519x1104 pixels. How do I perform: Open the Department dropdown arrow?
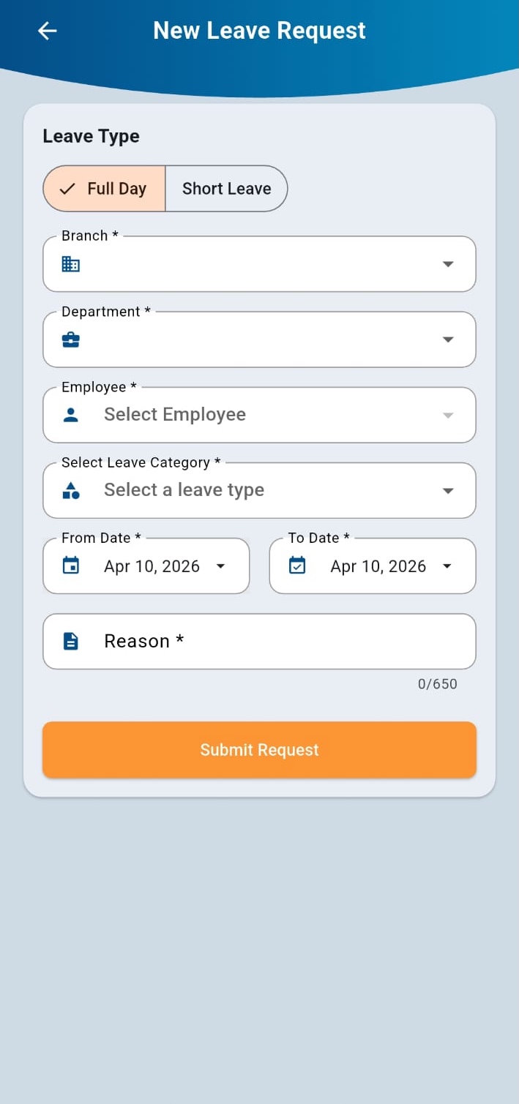[448, 339]
